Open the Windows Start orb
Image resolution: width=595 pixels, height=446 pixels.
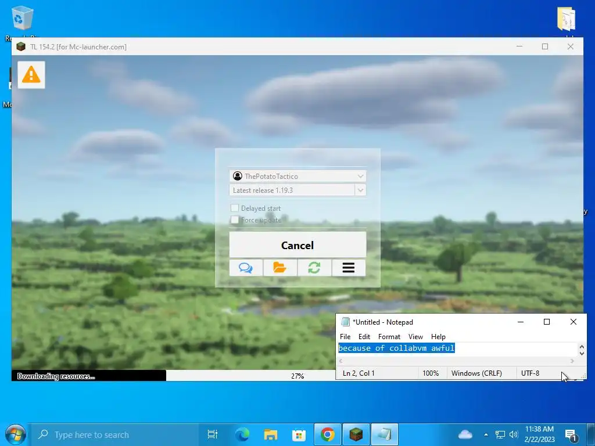(15, 434)
